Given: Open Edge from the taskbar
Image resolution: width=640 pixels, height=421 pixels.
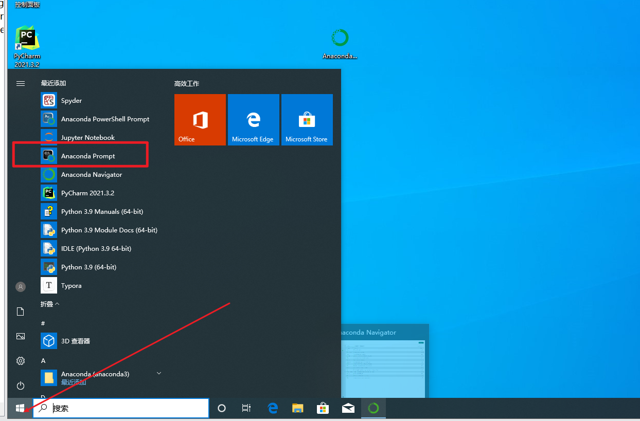Looking at the screenshot, I should (x=273, y=408).
